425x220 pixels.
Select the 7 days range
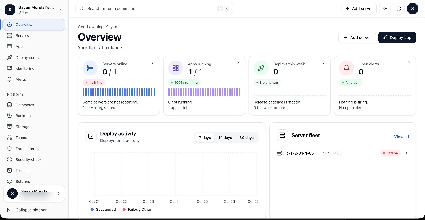coord(205,138)
